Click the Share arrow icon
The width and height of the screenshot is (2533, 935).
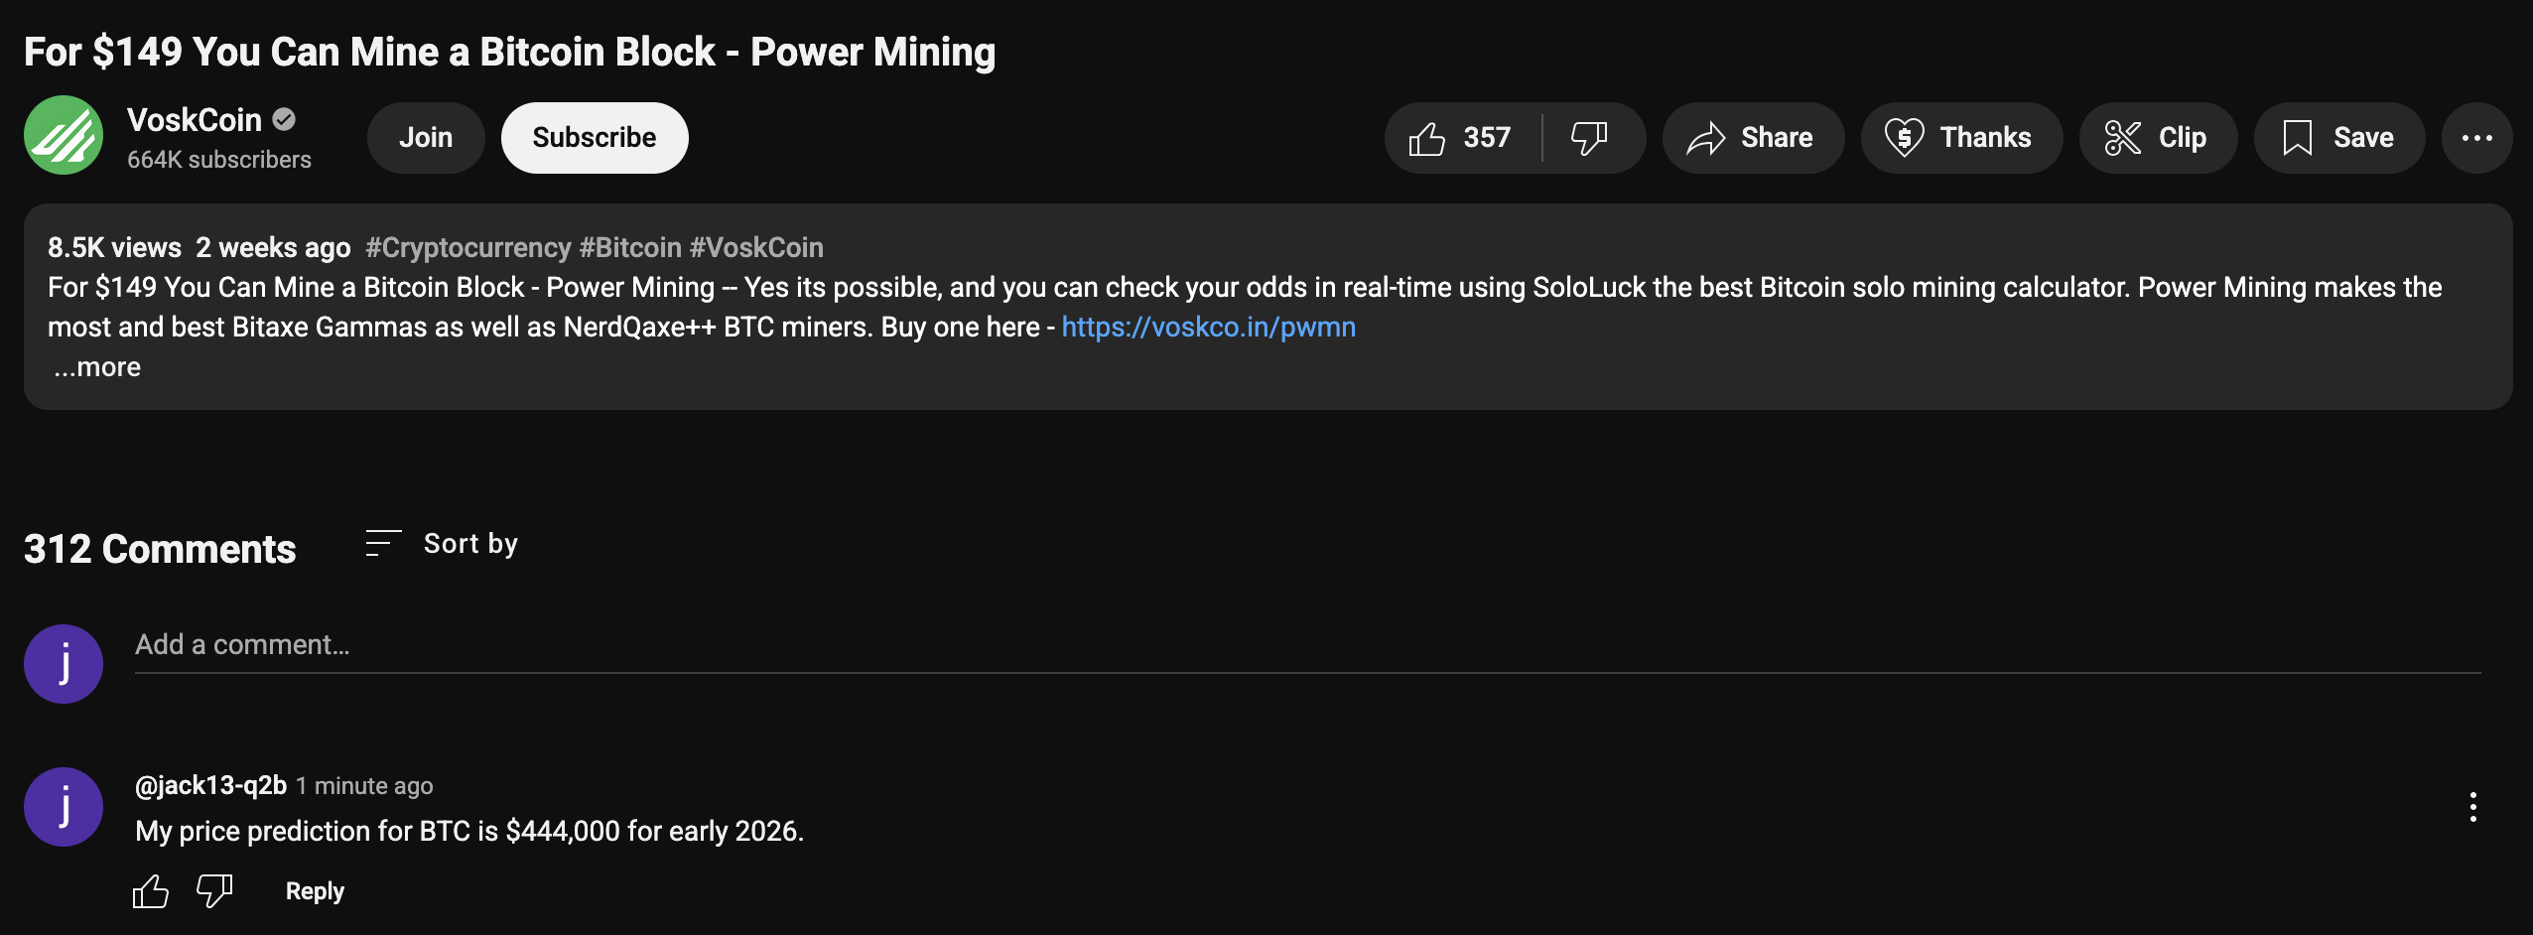(x=1706, y=138)
